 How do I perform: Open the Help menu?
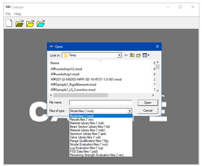[x=18, y=14]
